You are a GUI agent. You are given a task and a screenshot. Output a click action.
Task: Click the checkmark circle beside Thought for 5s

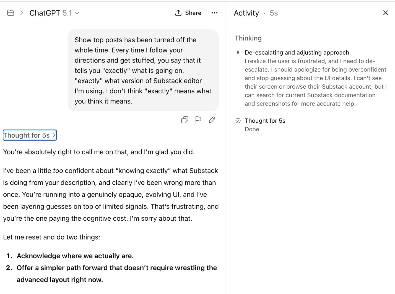pos(238,121)
